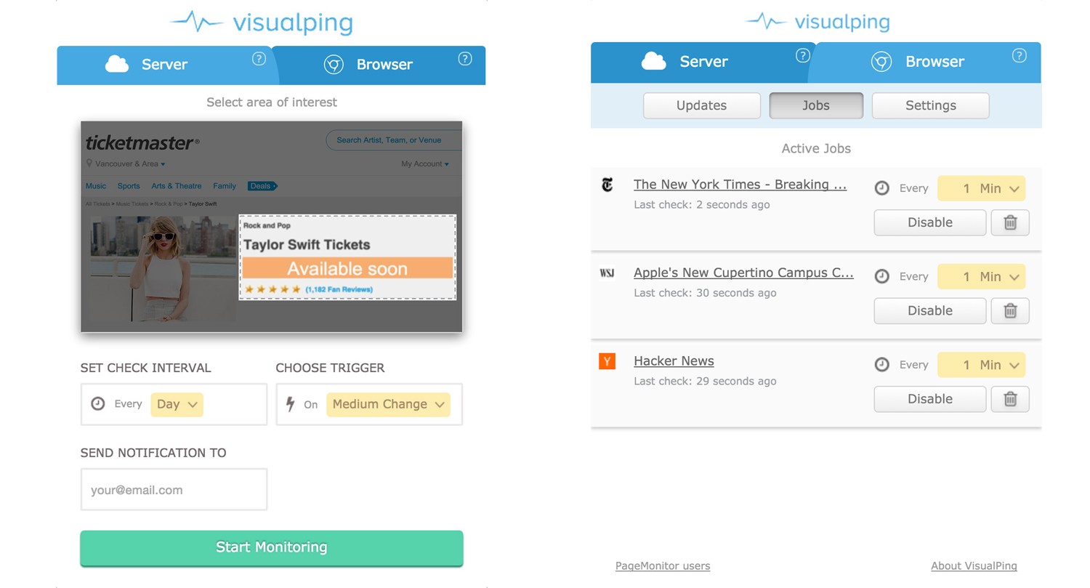The height and width of the screenshot is (588, 1090).
Task: Open Apple's New Cupertino Campus link
Action: (x=743, y=273)
